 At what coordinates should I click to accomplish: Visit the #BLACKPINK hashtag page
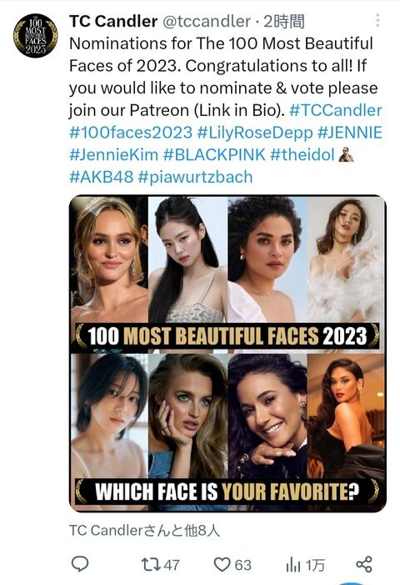(214, 154)
